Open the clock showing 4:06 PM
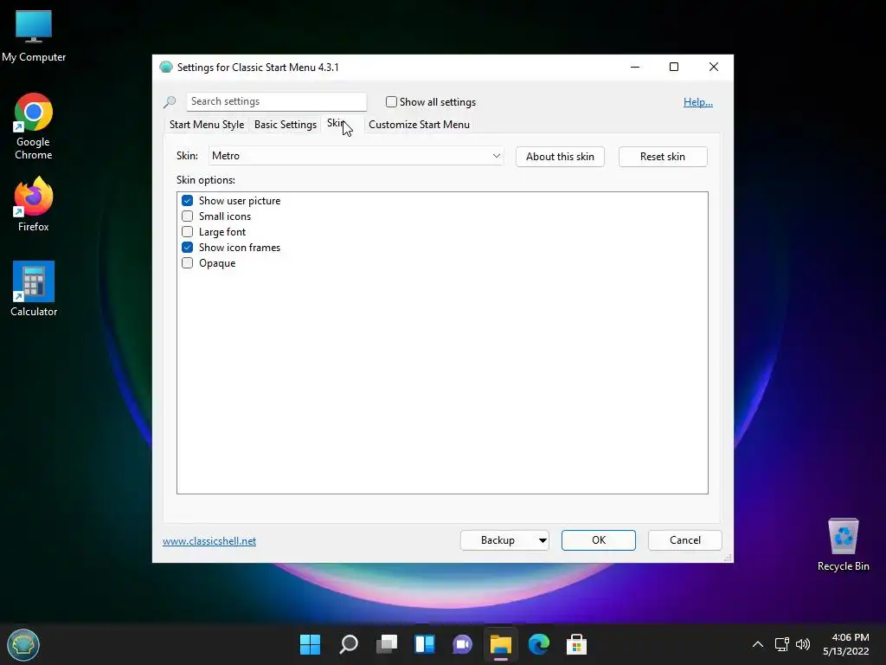Viewport: 886px width, 665px height. (846, 644)
